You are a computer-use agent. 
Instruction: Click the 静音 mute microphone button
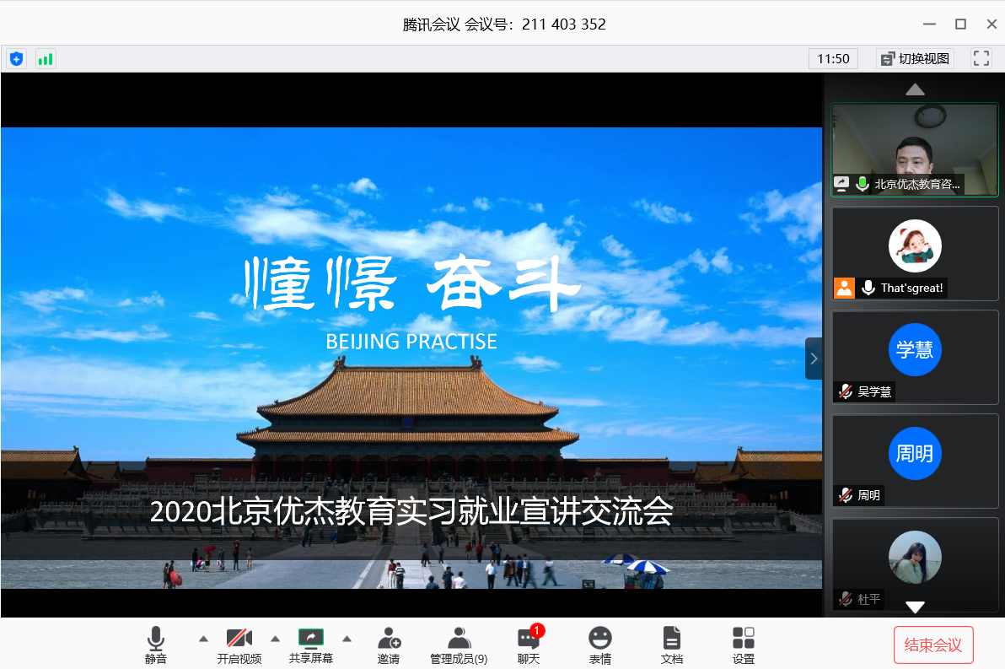coord(156,645)
